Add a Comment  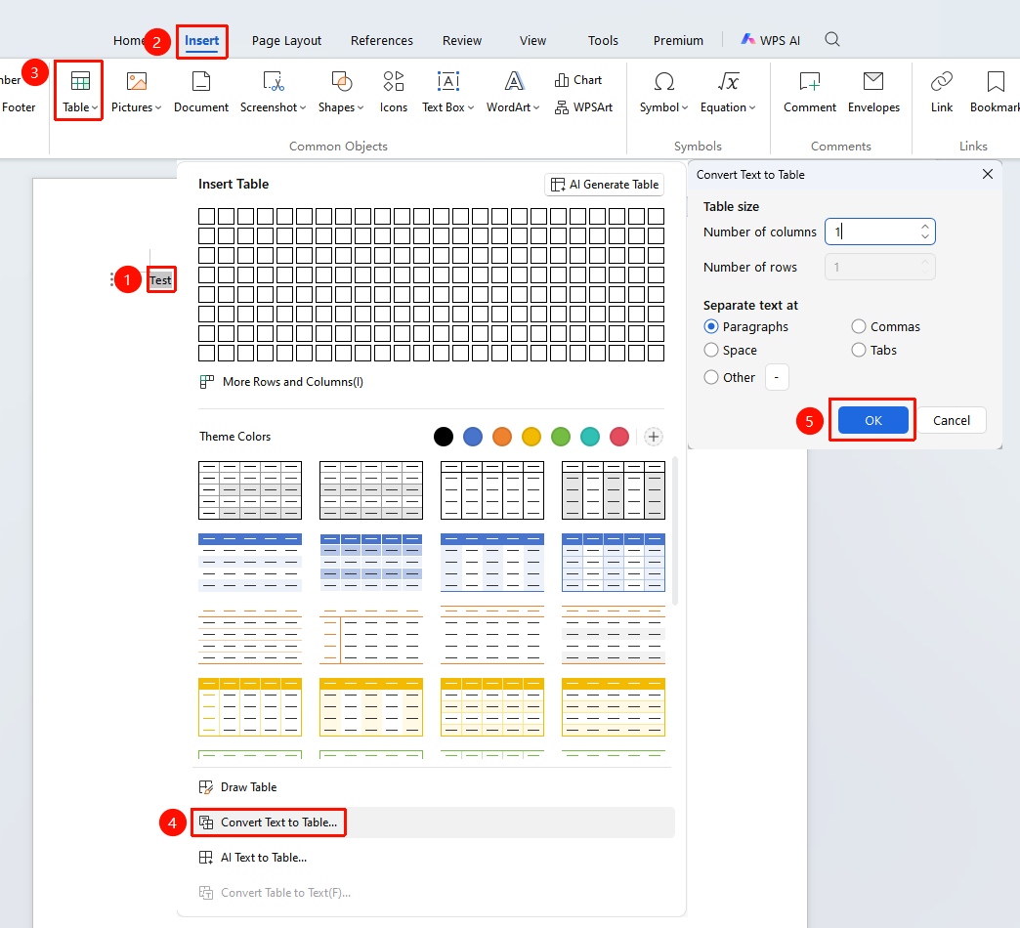(x=809, y=92)
